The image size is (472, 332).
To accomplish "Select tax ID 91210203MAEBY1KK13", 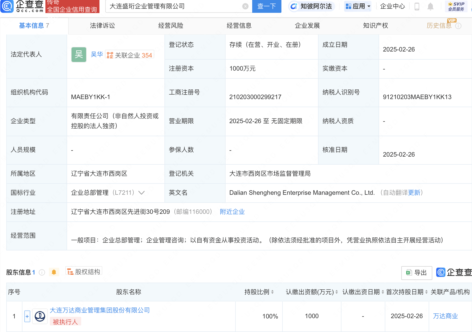I will 417,97.
